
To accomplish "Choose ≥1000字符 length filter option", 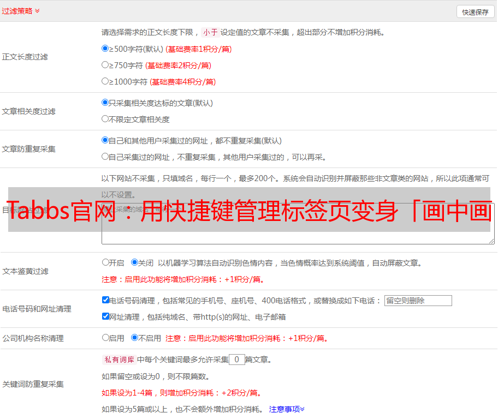I will 105,81.
